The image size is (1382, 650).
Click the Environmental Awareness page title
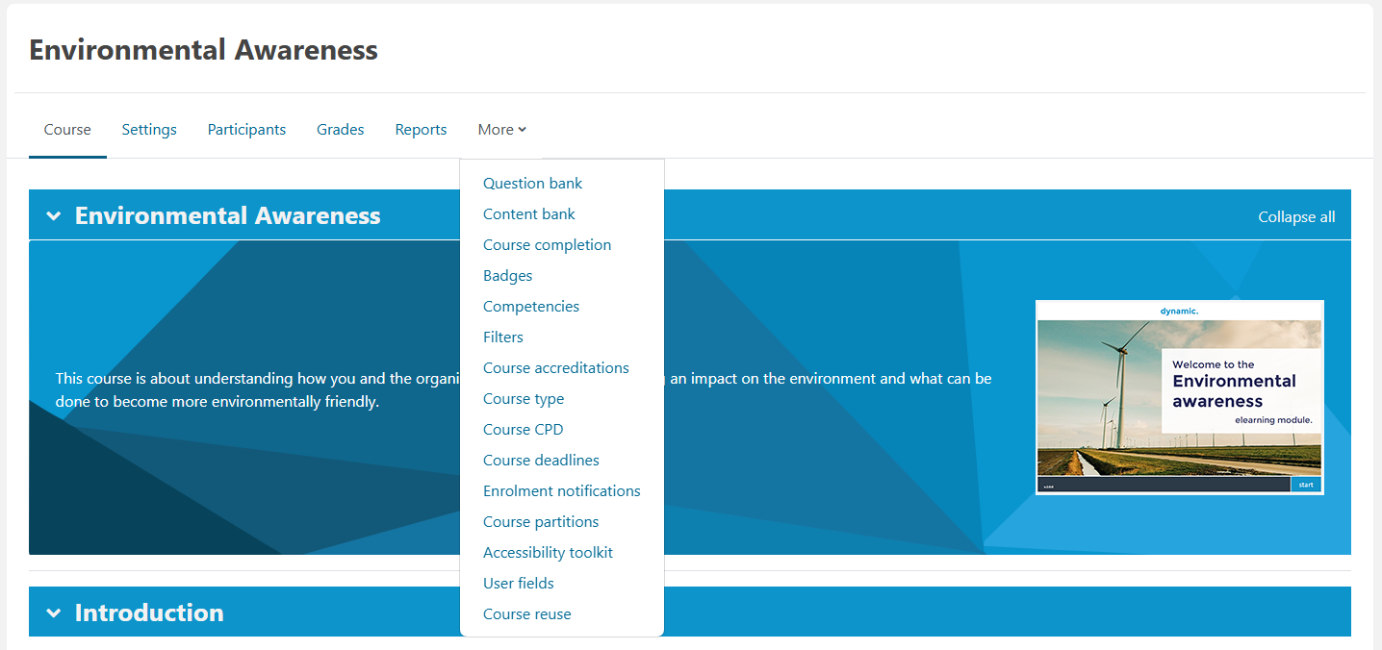point(203,50)
